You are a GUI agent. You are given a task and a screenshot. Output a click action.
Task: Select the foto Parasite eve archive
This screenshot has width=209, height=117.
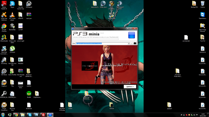21,73
